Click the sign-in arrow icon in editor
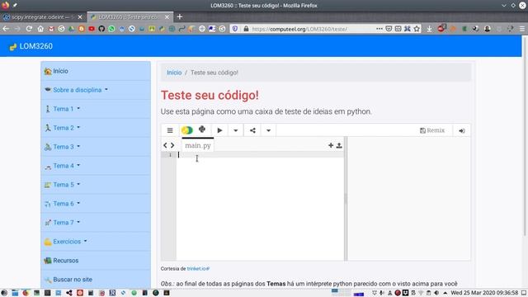This screenshot has height=297, width=528. pyautogui.click(x=462, y=130)
